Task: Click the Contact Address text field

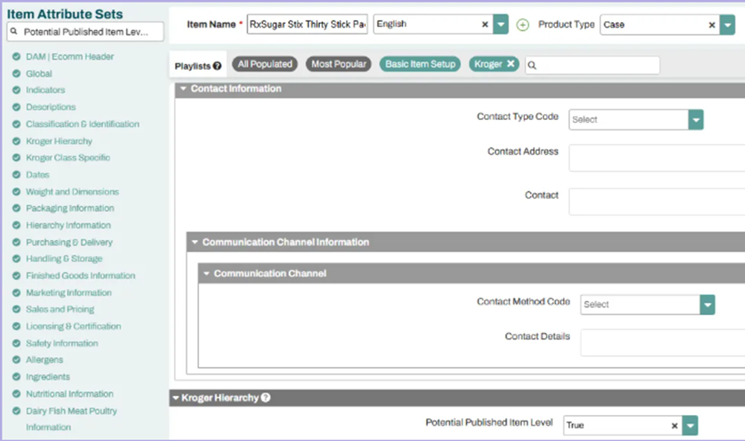Action: (656, 158)
